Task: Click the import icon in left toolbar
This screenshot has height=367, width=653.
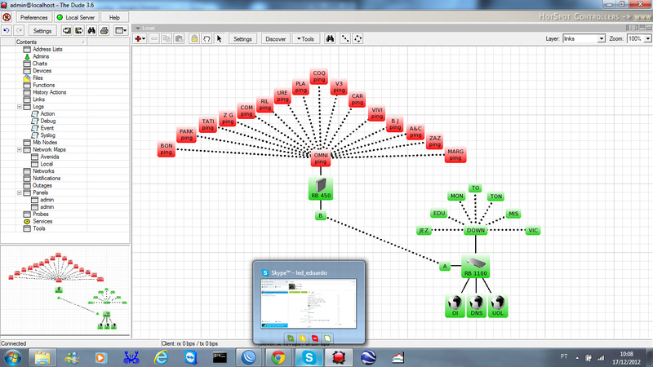Action: [67, 30]
